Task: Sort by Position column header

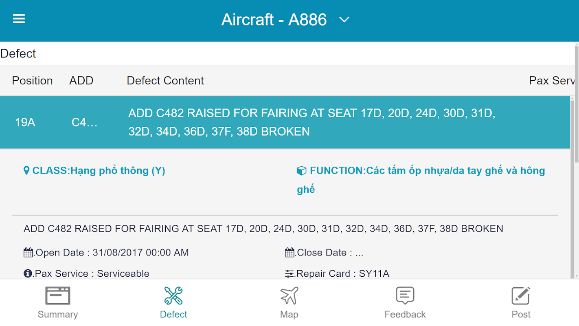Action: tap(32, 81)
